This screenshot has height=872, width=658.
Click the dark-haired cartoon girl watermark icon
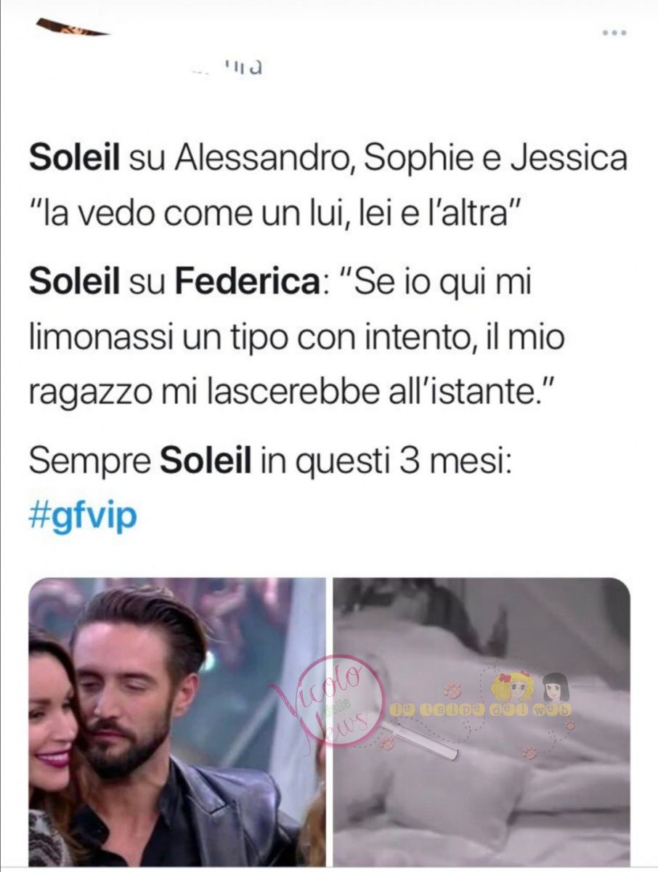pyautogui.click(x=556, y=687)
